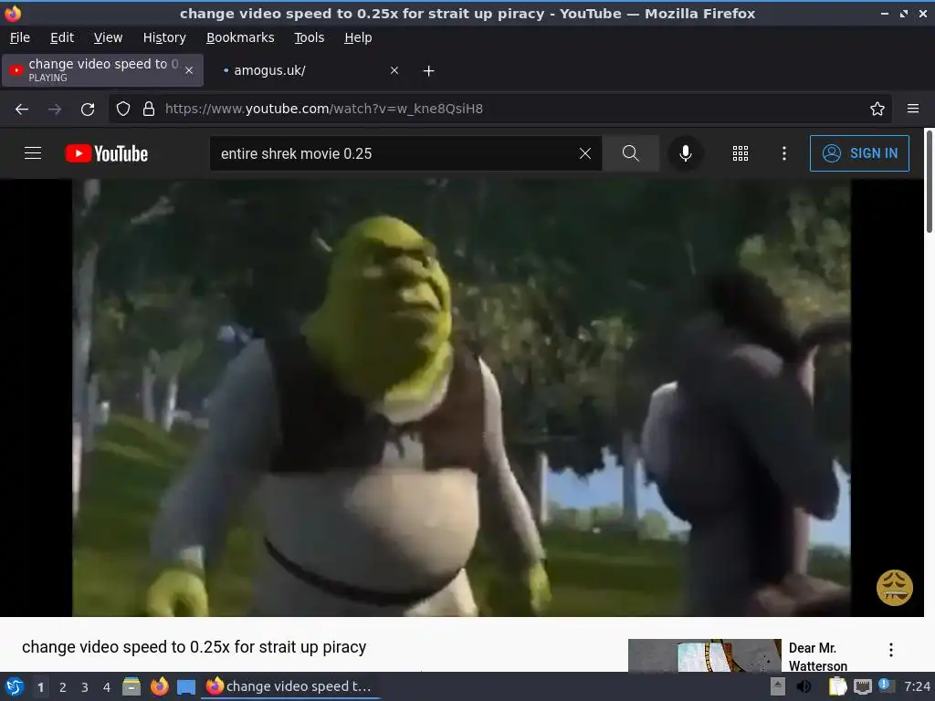Open the Edit menu
Screen dimensions: 935x701
coord(62,37)
